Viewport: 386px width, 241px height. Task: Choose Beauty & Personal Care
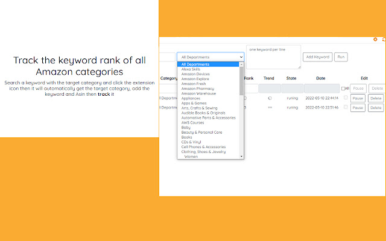[x=201, y=133]
